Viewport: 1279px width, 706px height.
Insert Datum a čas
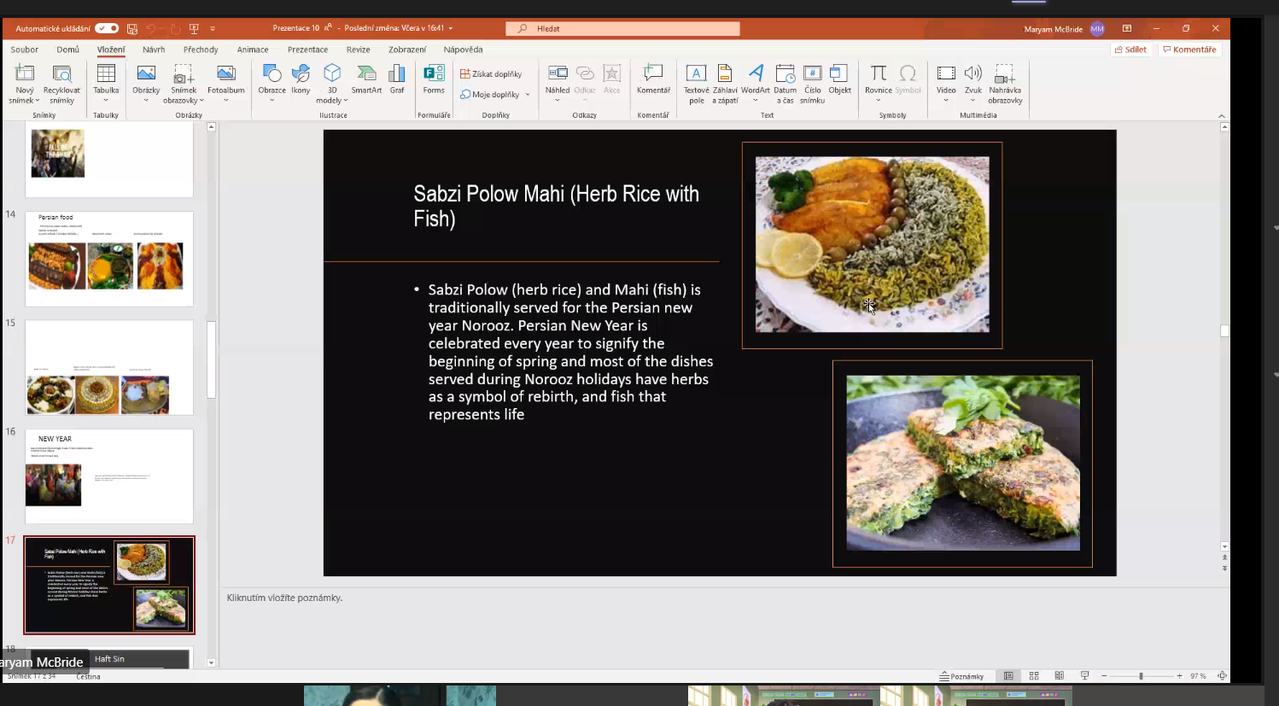(x=786, y=84)
